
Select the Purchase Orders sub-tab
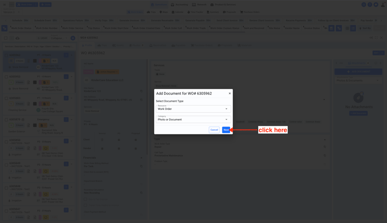click(x=250, y=12)
